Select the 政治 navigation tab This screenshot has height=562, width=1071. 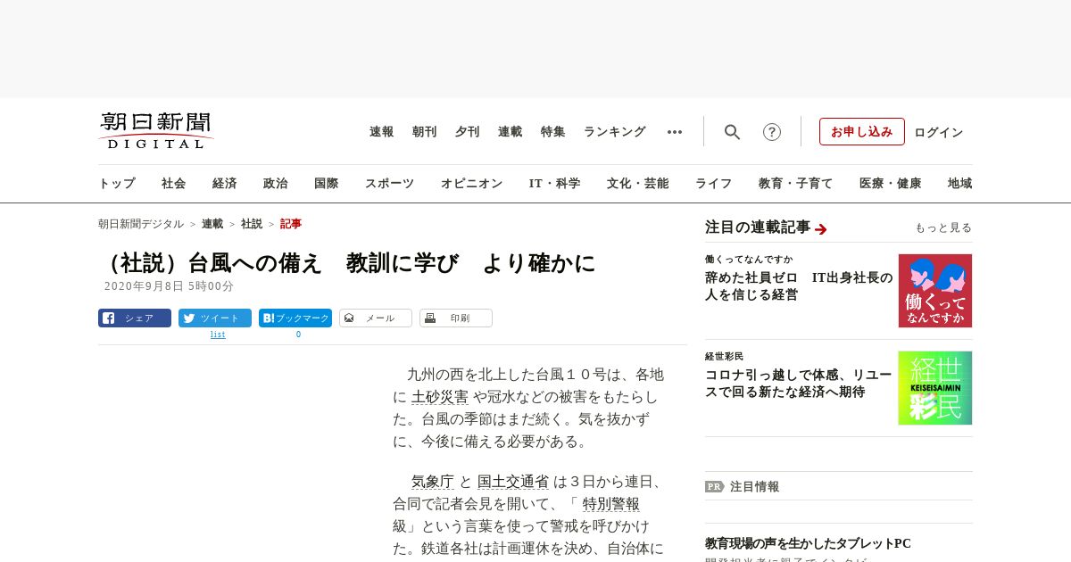point(276,184)
